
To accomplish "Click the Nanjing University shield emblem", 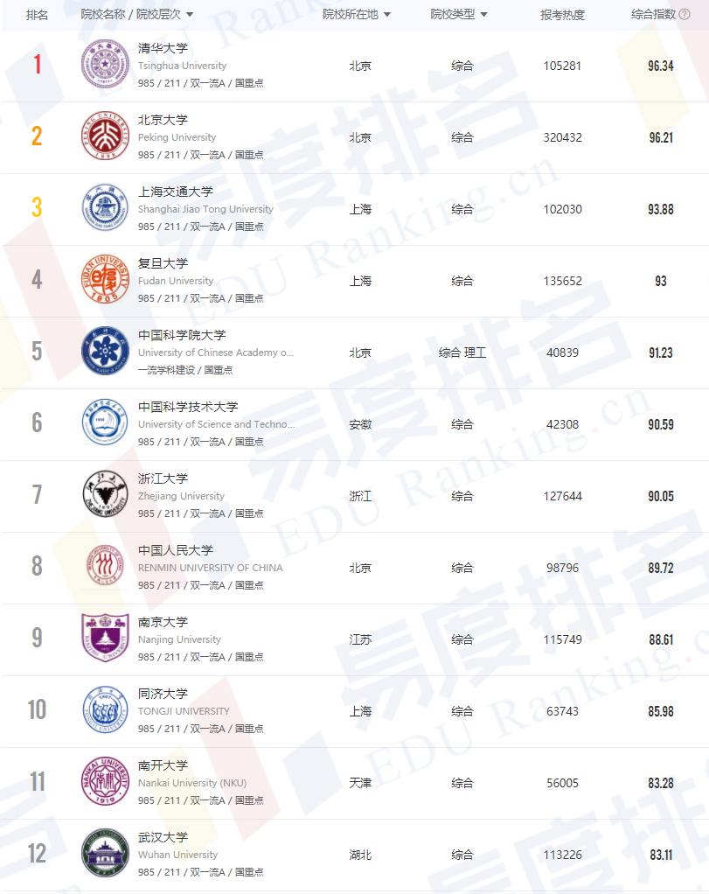I will click(x=105, y=638).
